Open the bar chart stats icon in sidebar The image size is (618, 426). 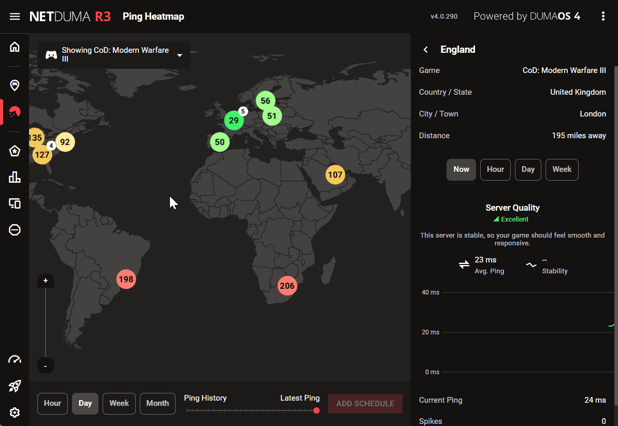tap(15, 177)
